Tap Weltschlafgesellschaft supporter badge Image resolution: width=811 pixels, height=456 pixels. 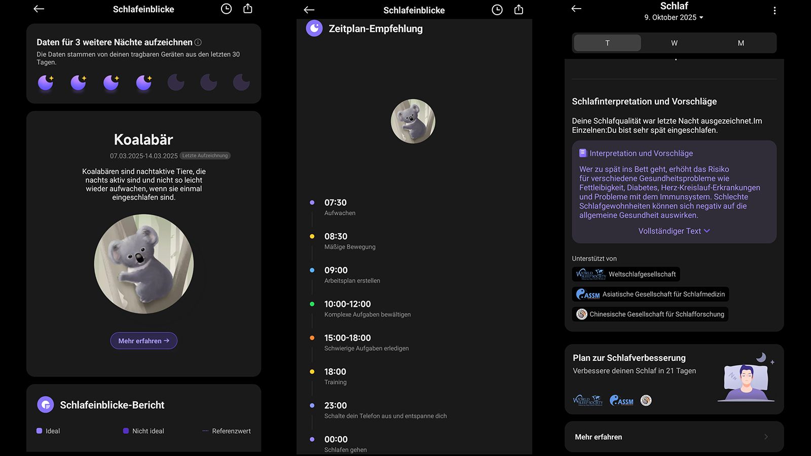click(626, 274)
